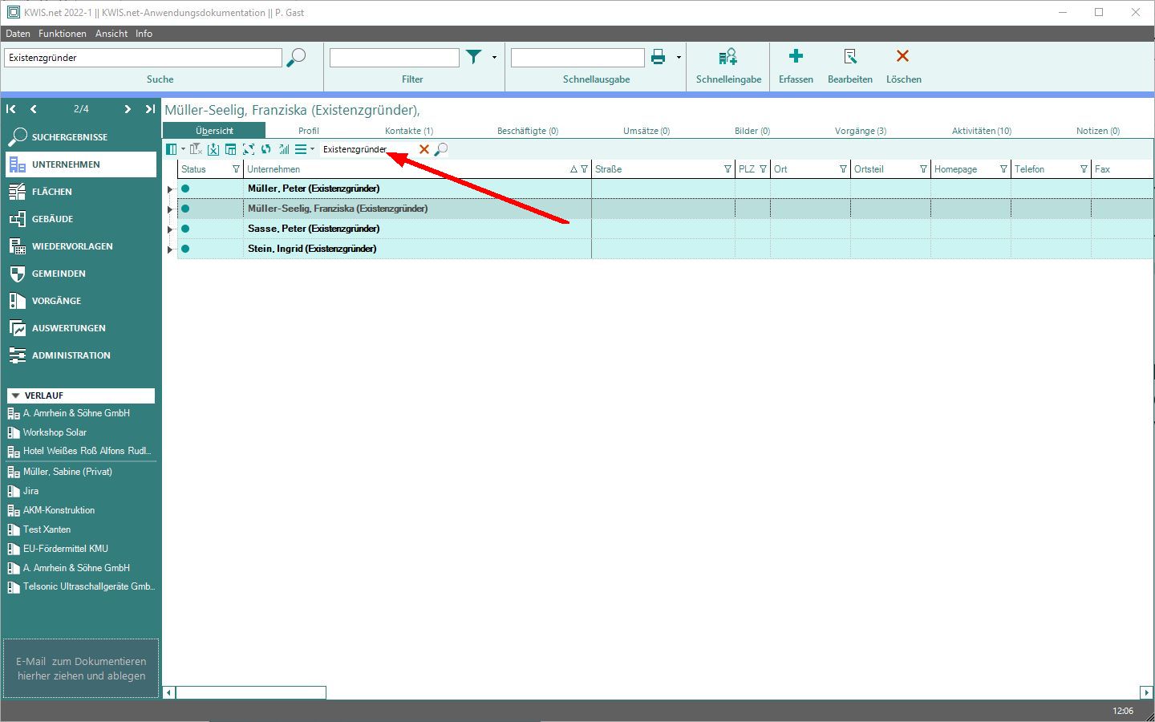Click the magnifier icon beside grid search field
1155x722 pixels.
point(441,149)
